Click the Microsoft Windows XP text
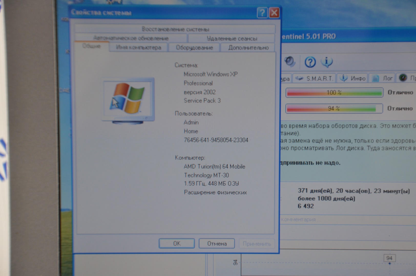The image size is (416, 276). (x=211, y=74)
